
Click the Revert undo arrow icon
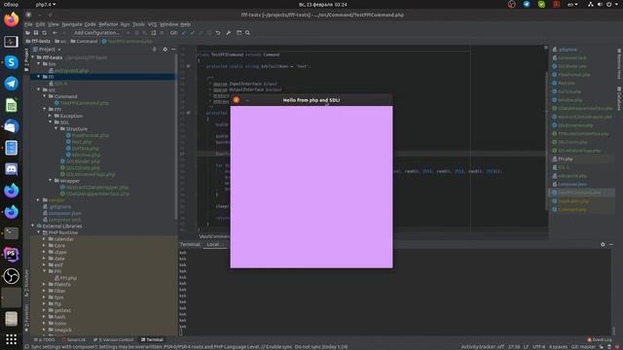[x=218, y=33]
